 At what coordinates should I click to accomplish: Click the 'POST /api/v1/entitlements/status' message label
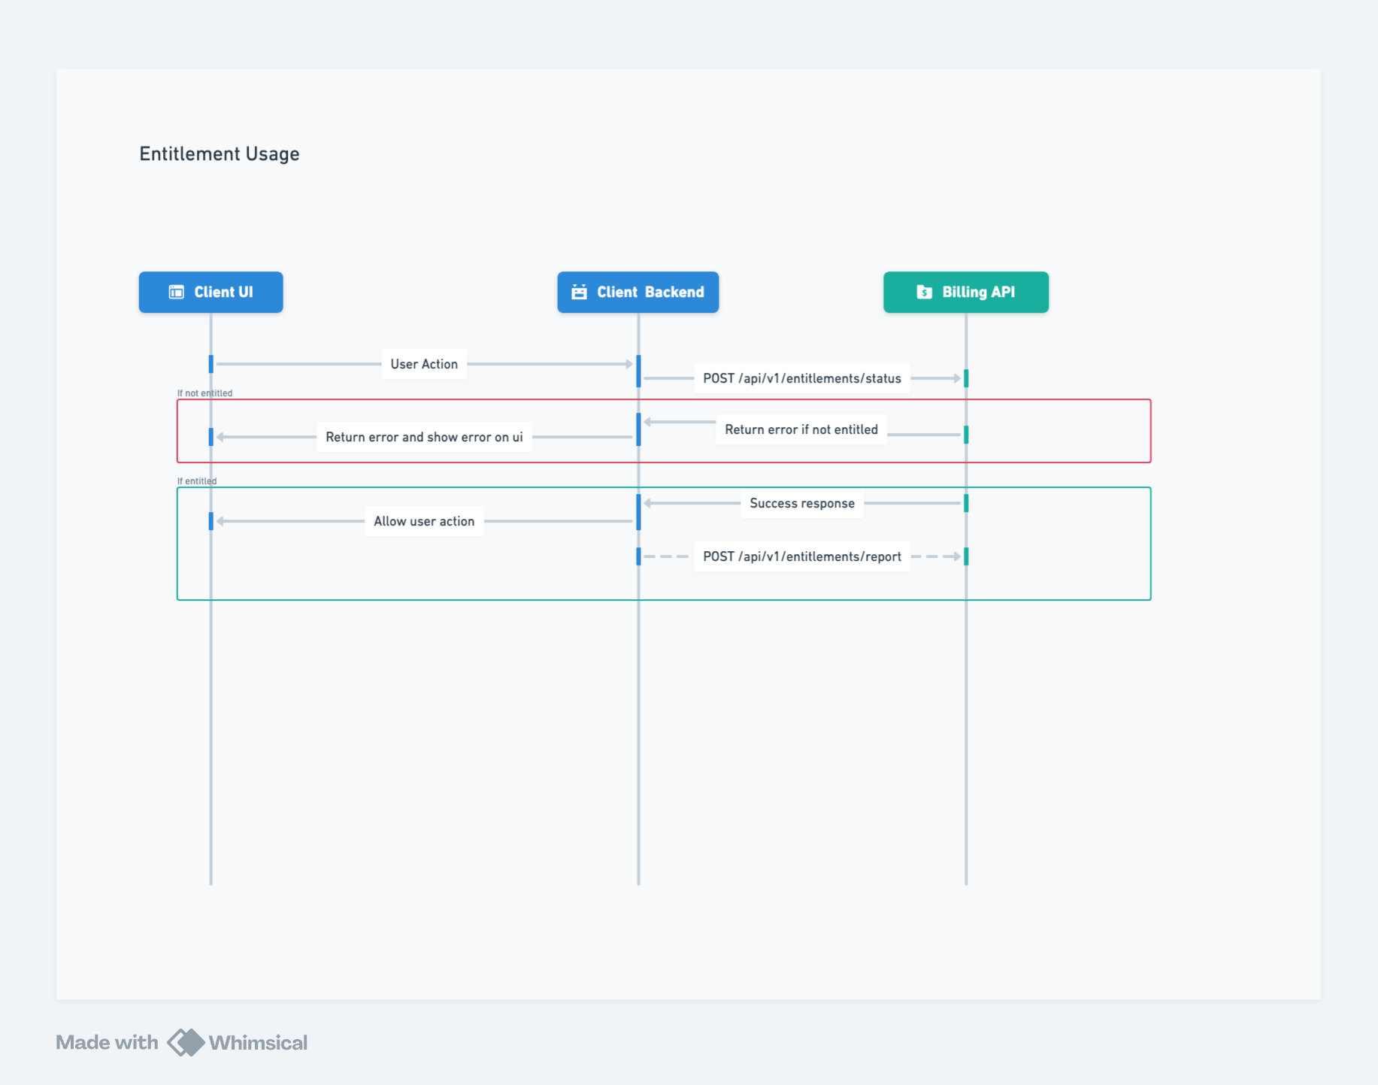click(801, 378)
